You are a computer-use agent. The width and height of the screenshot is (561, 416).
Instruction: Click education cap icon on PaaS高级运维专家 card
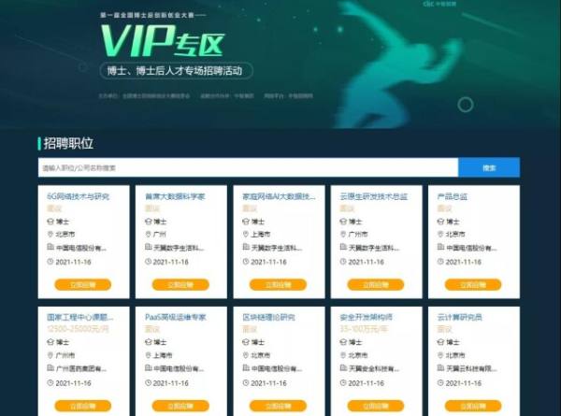[148, 342]
